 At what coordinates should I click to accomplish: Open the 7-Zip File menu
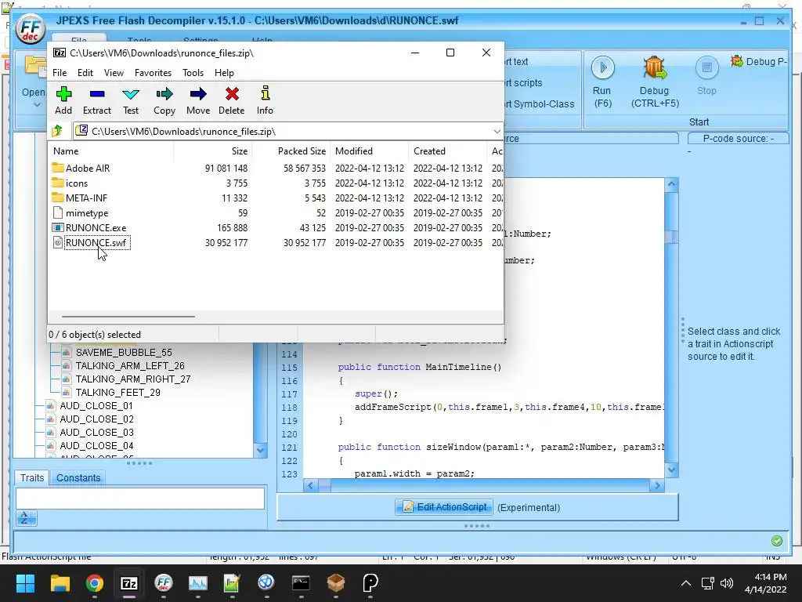pyautogui.click(x=60, y=73)
